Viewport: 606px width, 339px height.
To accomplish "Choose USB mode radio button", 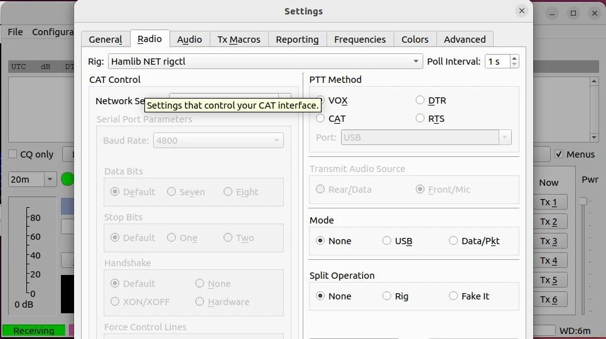I will 387,241.
